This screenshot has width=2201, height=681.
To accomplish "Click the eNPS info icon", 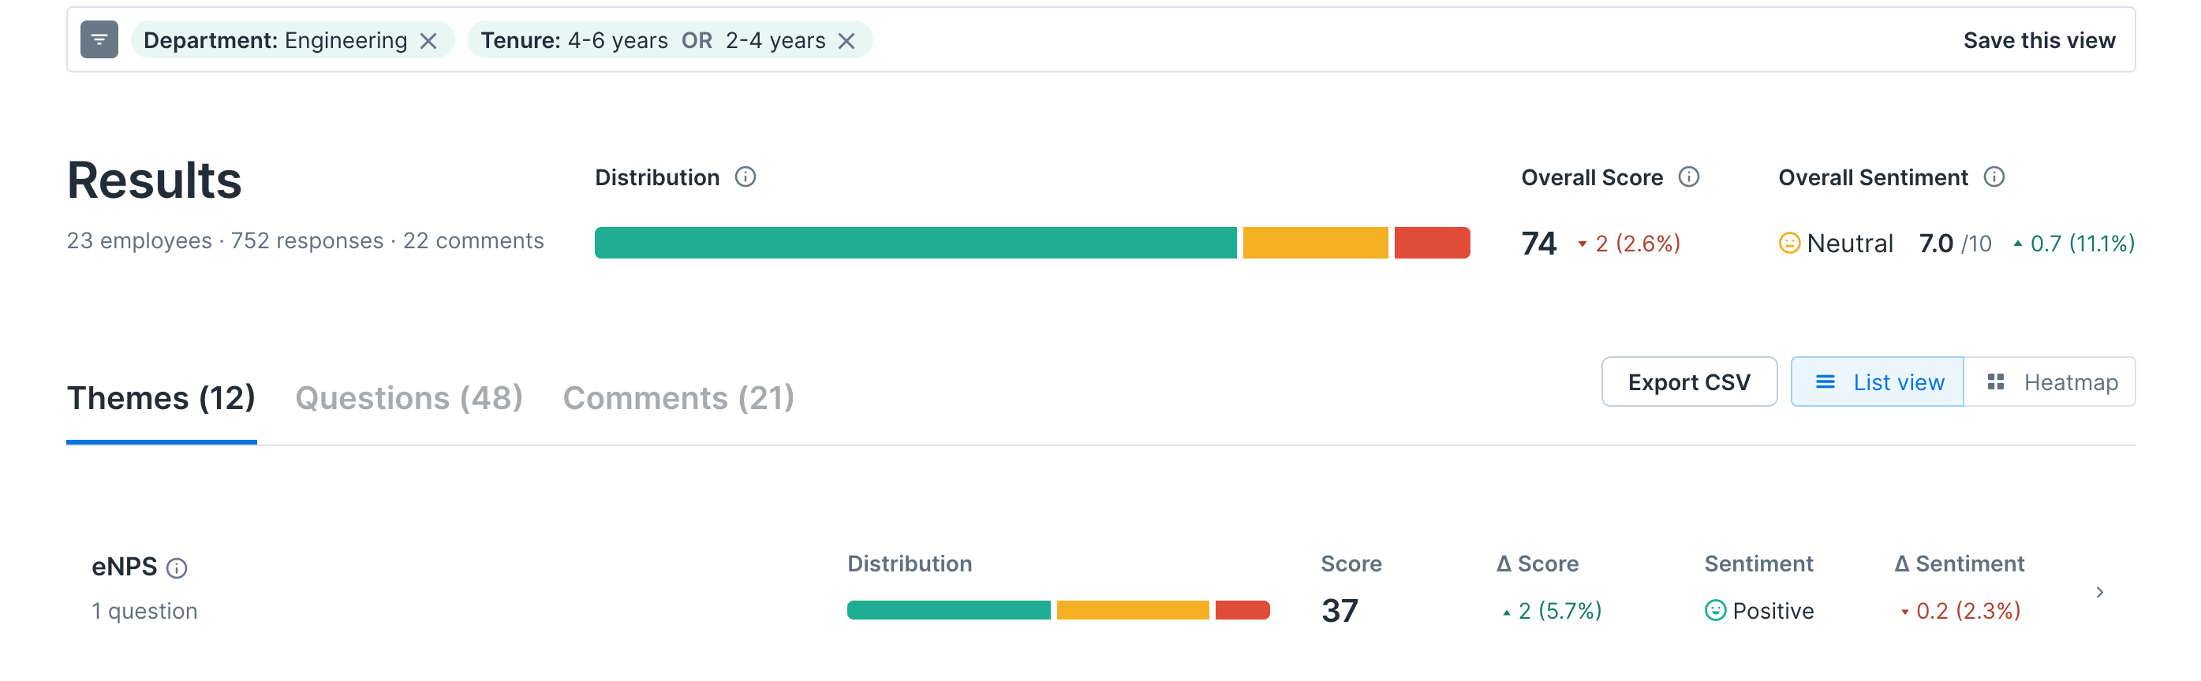I will [177, 568].
